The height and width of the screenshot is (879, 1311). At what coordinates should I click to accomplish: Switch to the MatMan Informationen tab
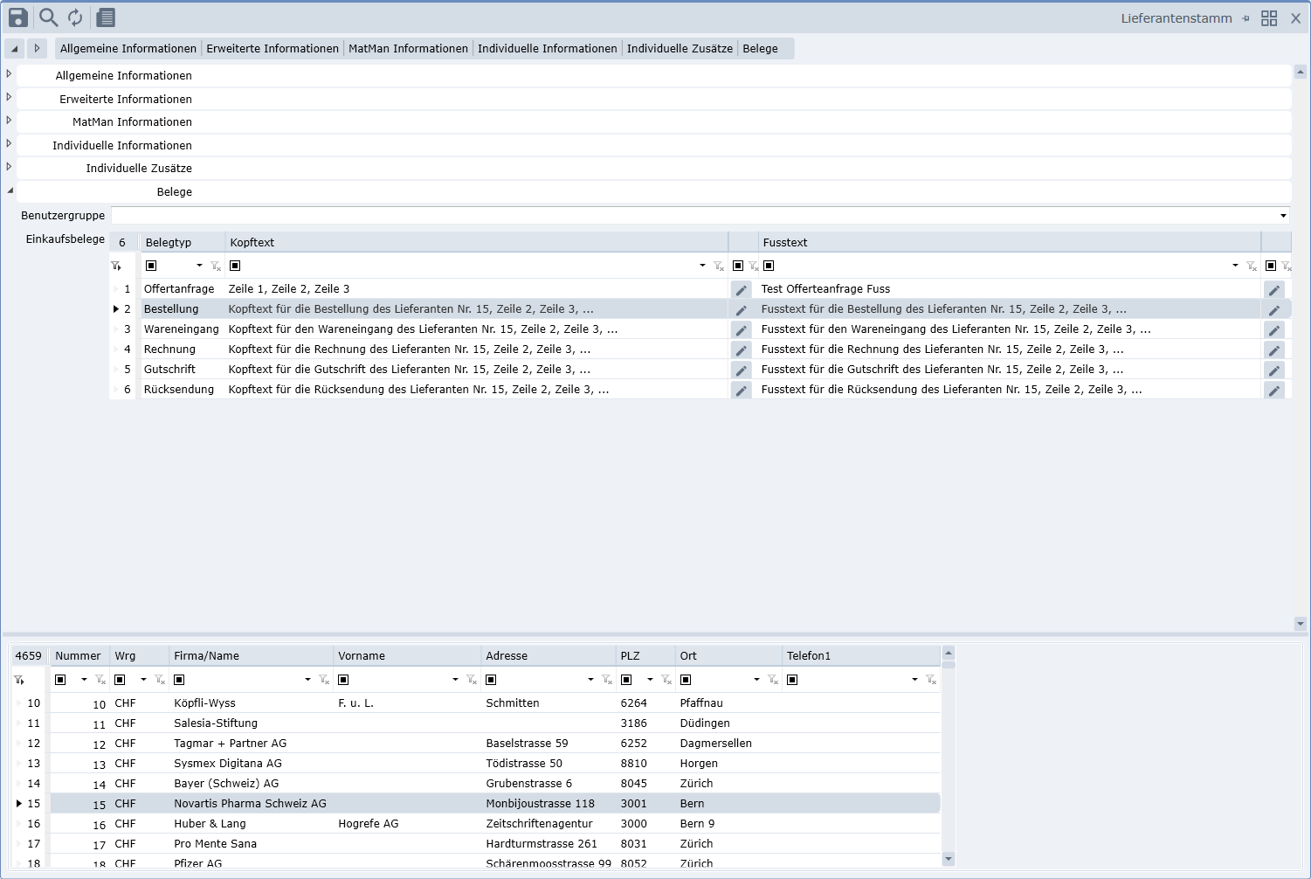tap(408, 49)
